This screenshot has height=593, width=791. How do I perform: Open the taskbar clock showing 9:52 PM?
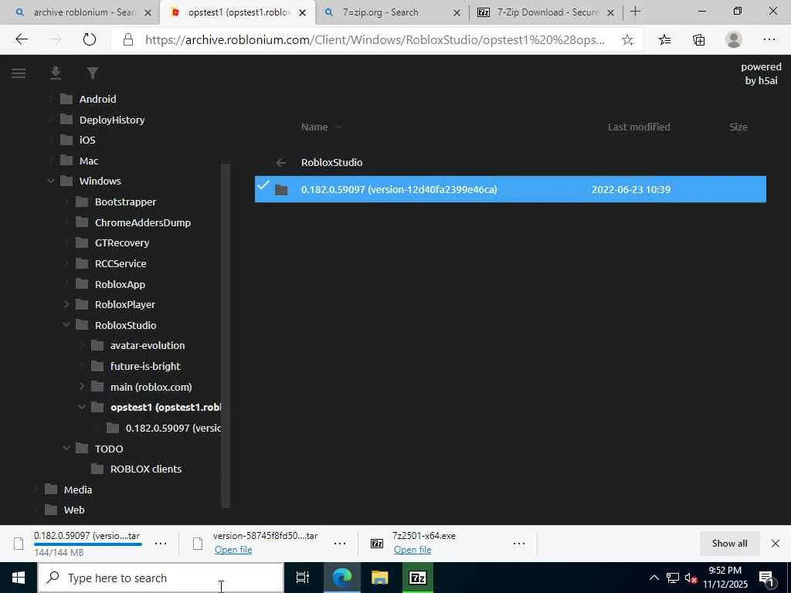click(725, 578)
